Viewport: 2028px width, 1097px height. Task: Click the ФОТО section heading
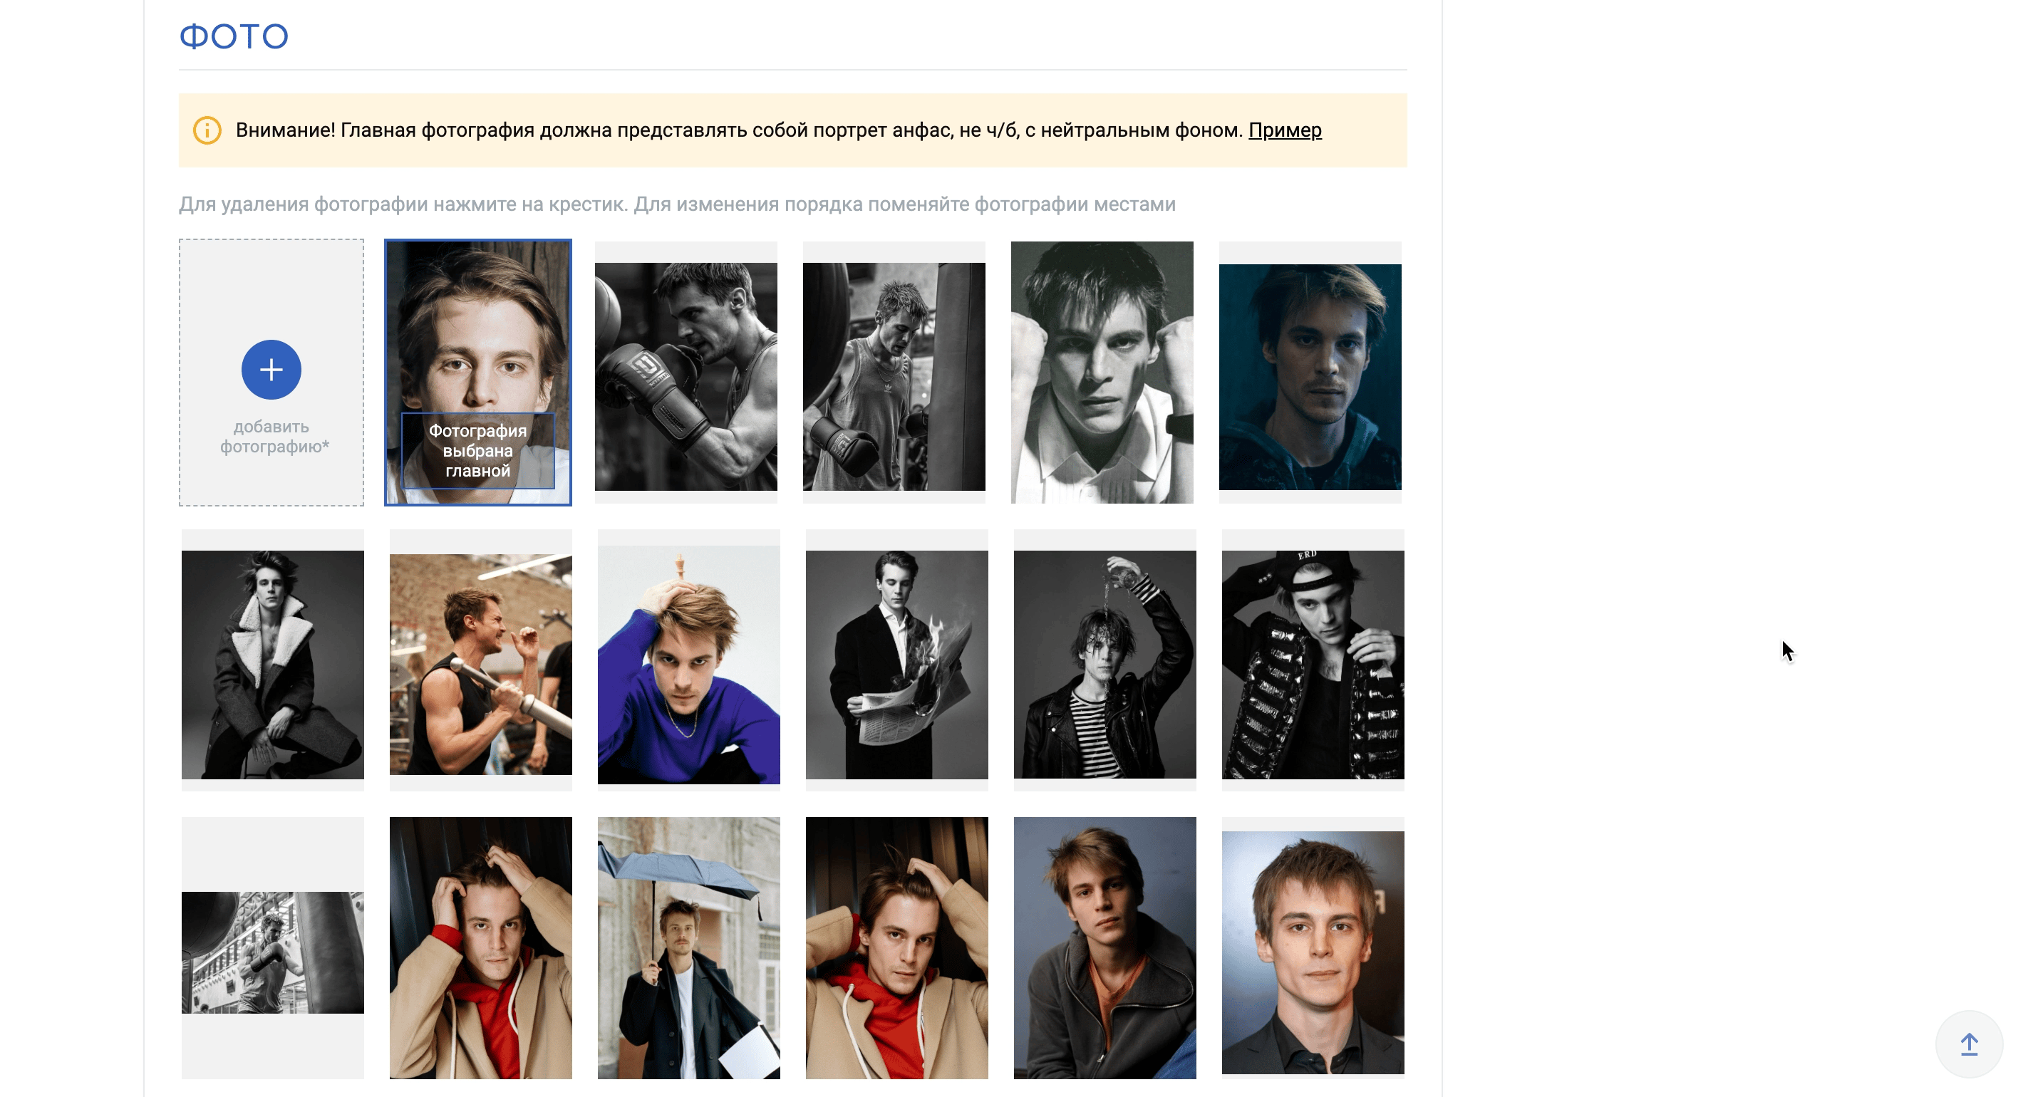pyautogui.click(x=234, y=36)
